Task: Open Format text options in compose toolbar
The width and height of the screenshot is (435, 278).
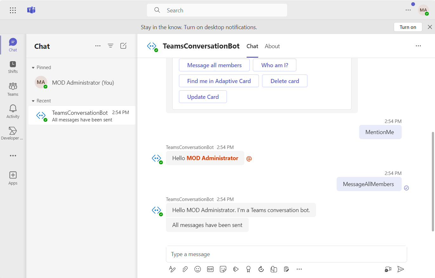Action: click(x=172, y=269)
